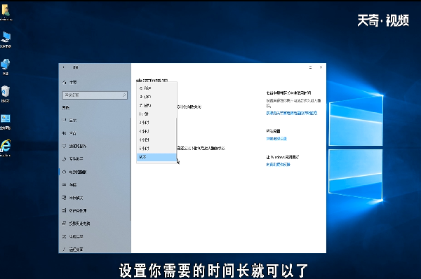The width and height of the screenshot is (421, 279).
Task: Go to Settings home (主页)
Action: point(69,82)
